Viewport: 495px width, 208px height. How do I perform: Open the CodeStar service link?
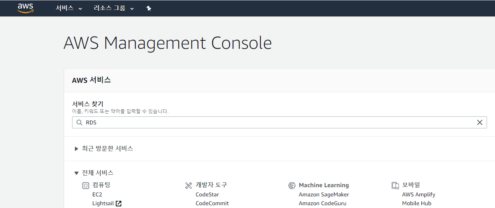[x=207, y=194]
